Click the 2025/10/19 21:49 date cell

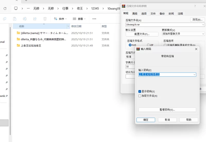(82, 46)
